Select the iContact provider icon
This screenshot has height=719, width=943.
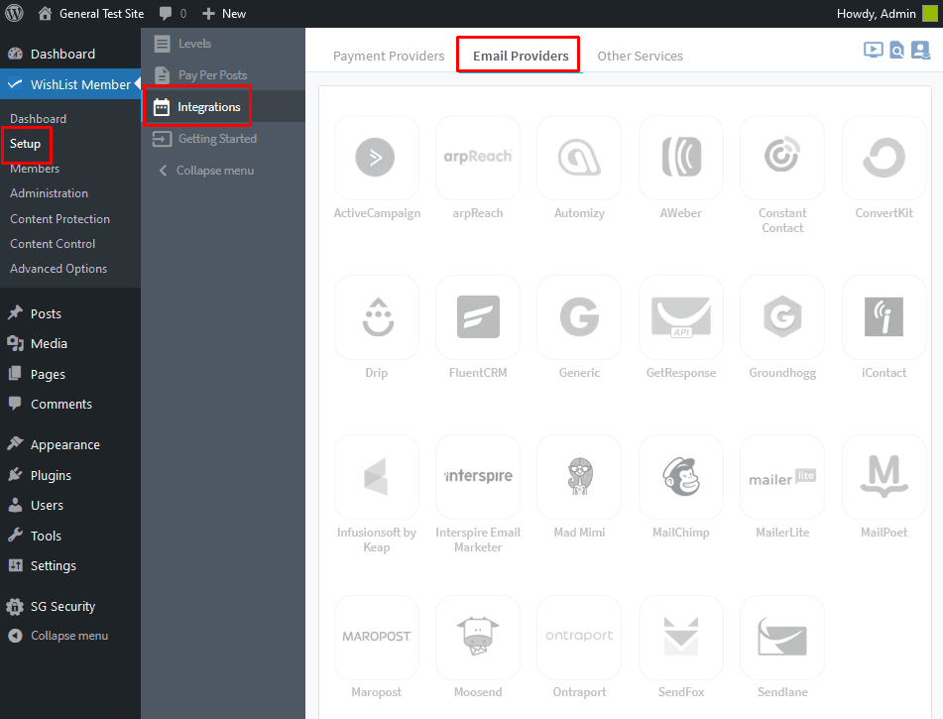coord(884,317)
